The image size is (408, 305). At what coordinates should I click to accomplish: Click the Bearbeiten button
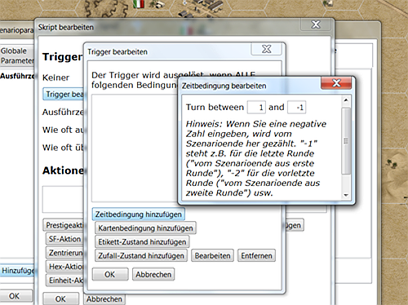point(212,256)
